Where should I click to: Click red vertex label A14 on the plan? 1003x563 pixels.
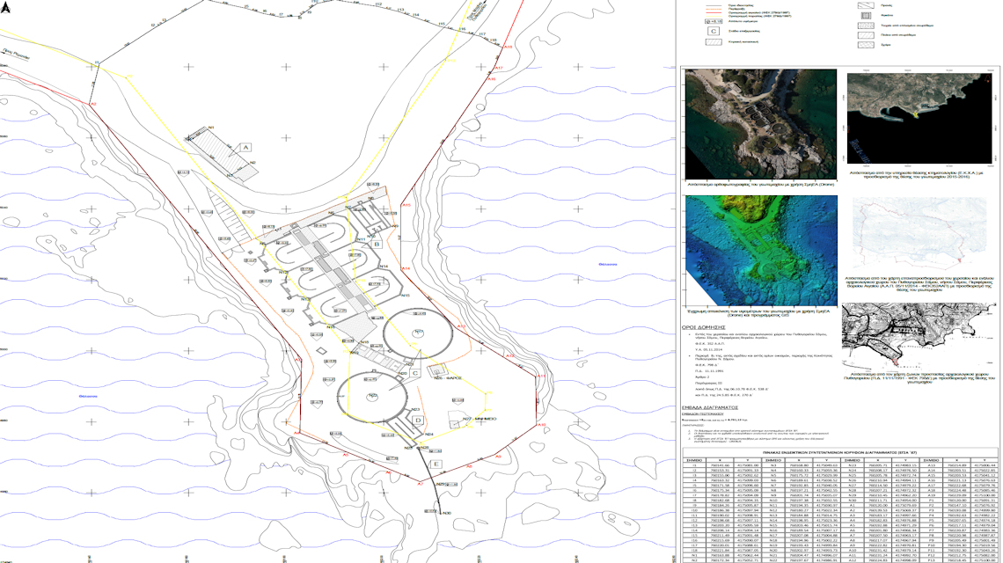(x=406, y=268)
